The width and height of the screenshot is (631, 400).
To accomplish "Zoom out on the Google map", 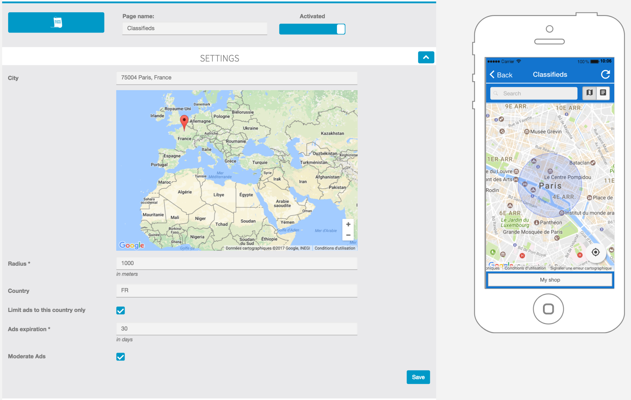I will 348,235.
